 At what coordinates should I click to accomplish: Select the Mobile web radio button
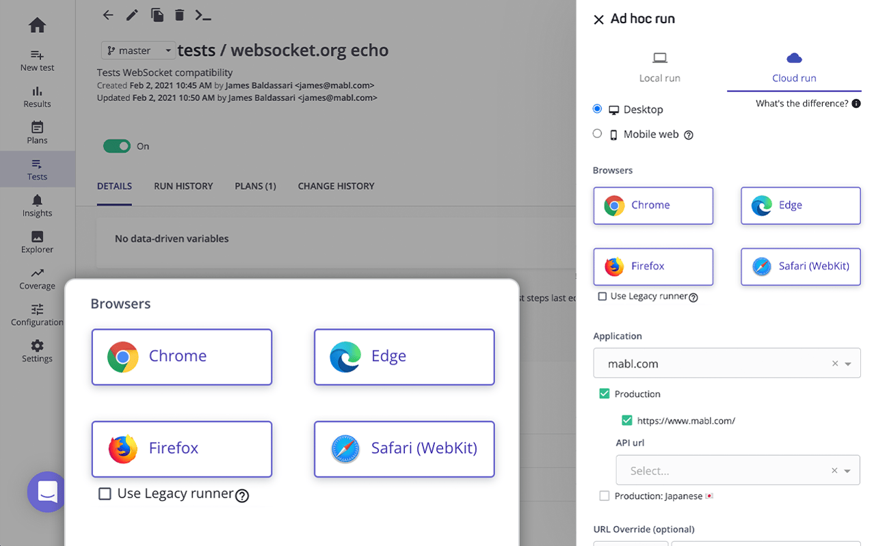pyautogui.click(x=597, y=134)
